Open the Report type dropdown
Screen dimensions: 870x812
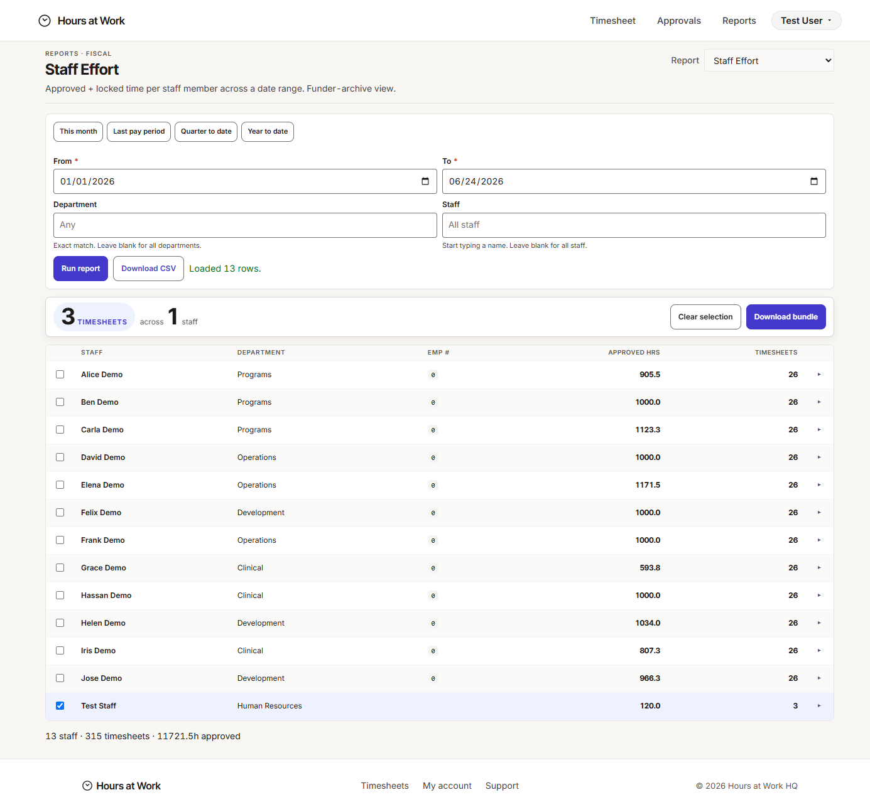pos(769,60)
